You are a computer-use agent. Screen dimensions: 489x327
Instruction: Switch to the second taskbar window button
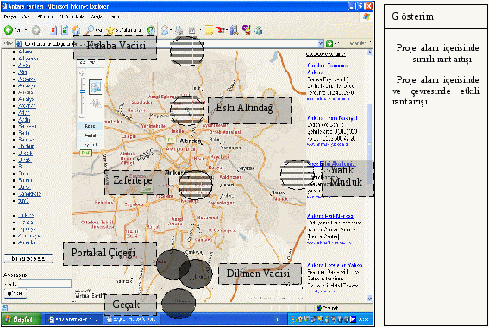[x=133, y=319]
